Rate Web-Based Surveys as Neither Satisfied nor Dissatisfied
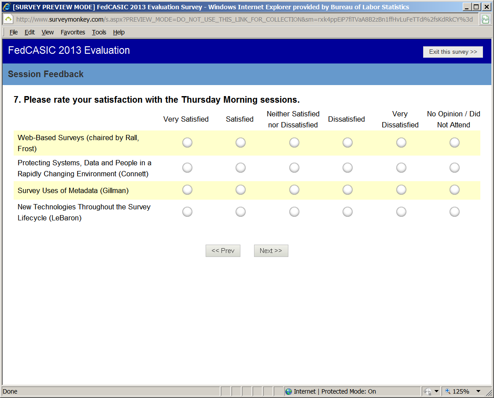 click(294, 142)
